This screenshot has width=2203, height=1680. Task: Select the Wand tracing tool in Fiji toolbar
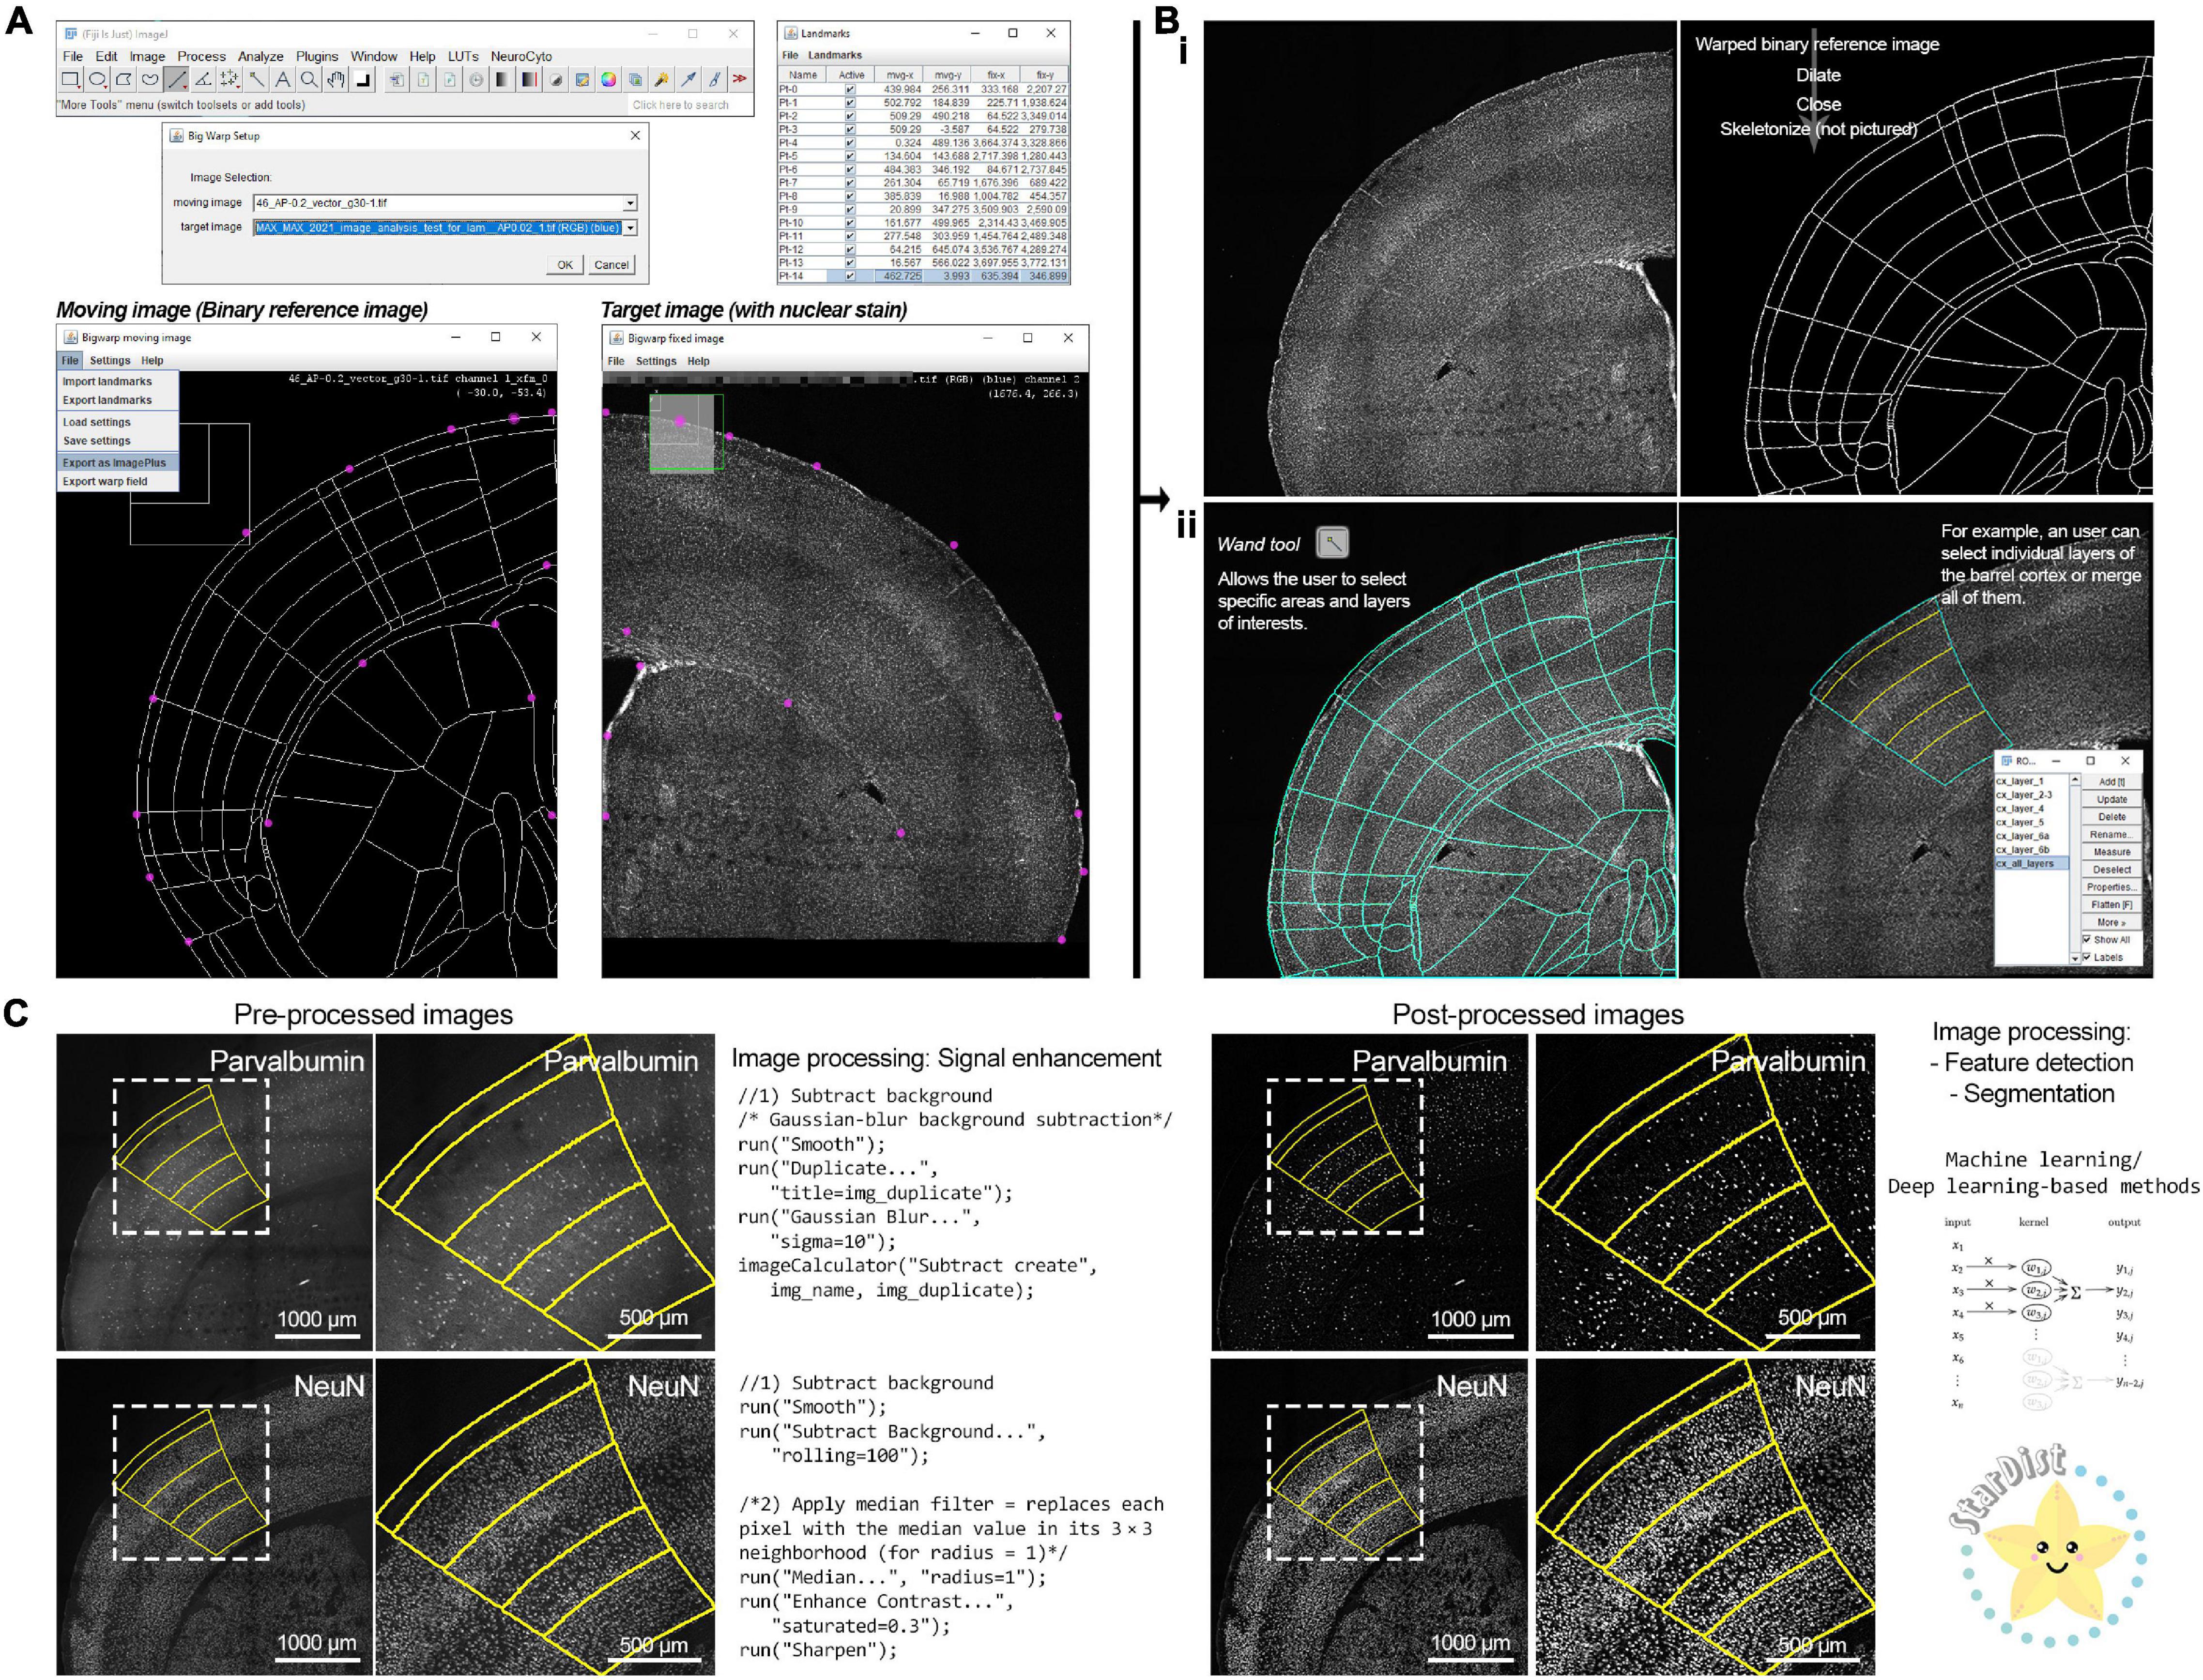point(257,79)
